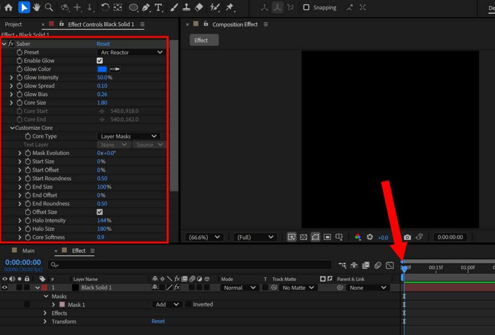Click the Take Snapshot camera icon
This screenshot has width=495, height=335.
(x=407, y=237)
